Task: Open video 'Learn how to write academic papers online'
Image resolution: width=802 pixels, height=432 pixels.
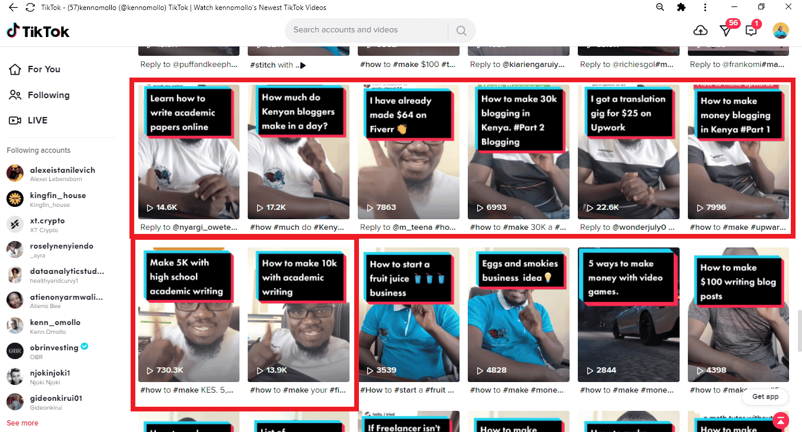Action: tap(189, 152)
